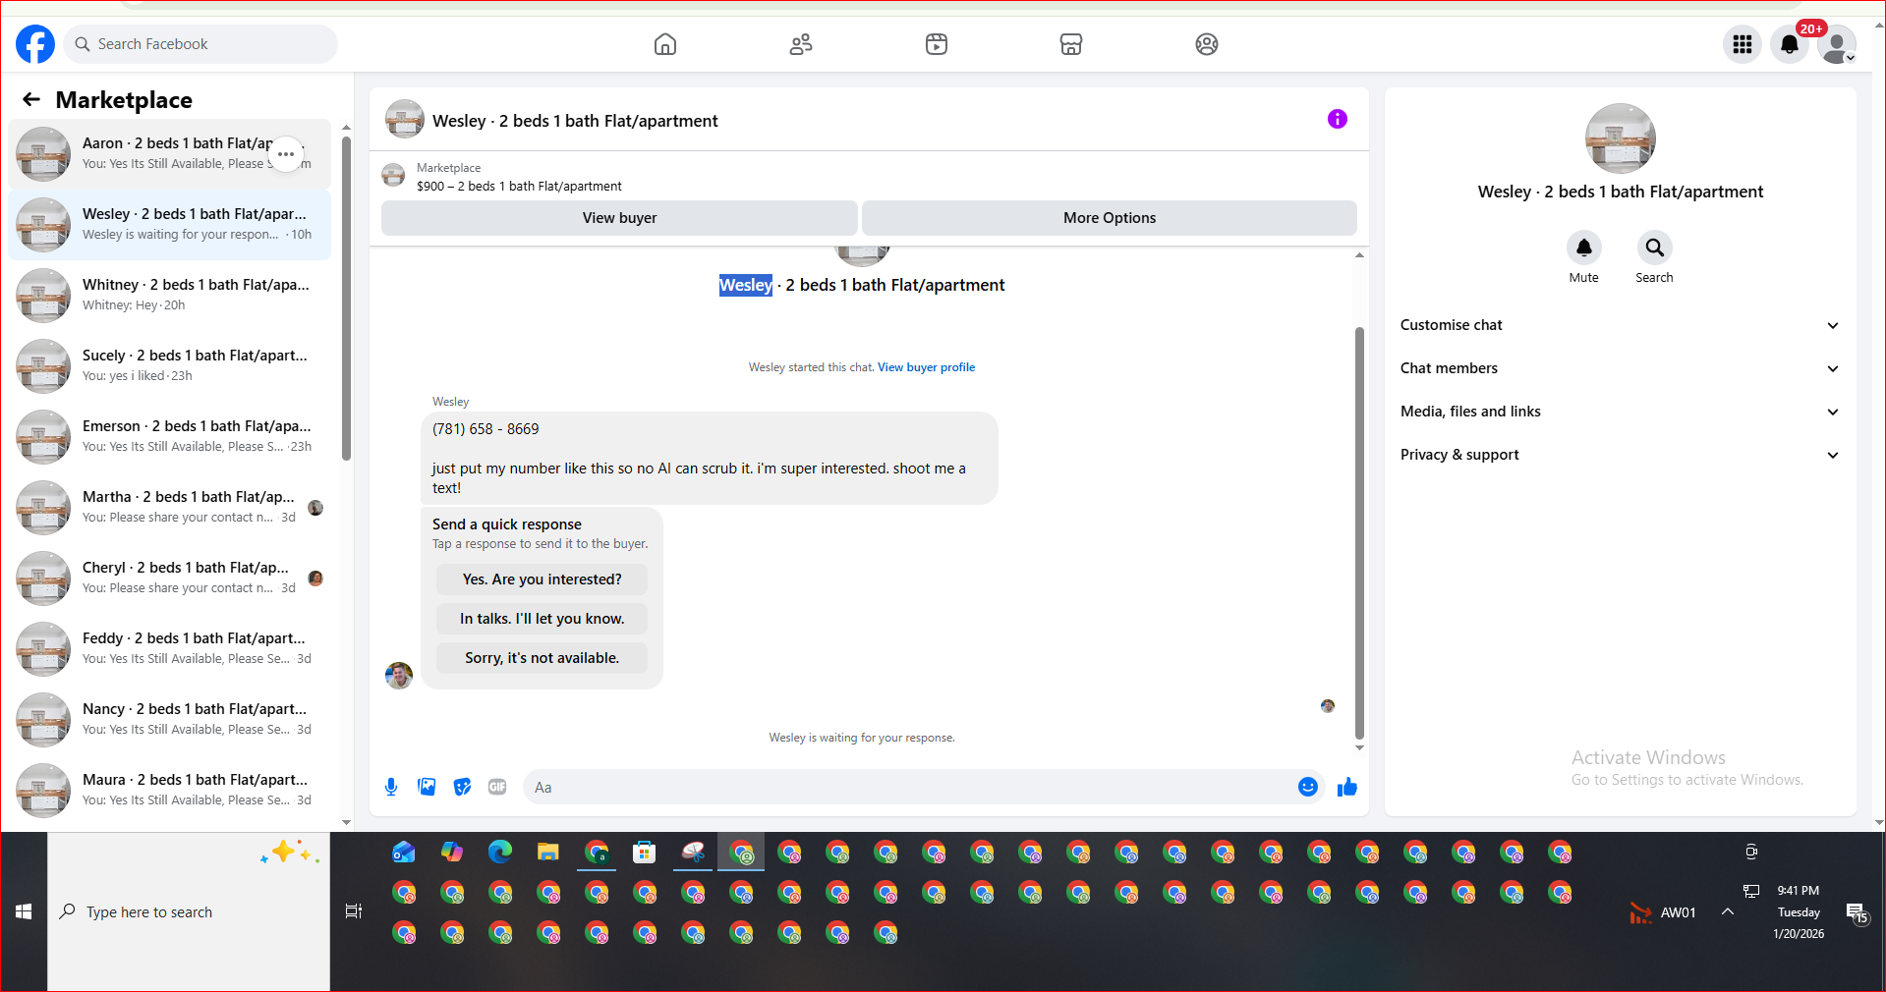The width and height of the screenshot is (1886, 992).
Task: Open the Video/Watch icon in top navigation
Action: 937,44
